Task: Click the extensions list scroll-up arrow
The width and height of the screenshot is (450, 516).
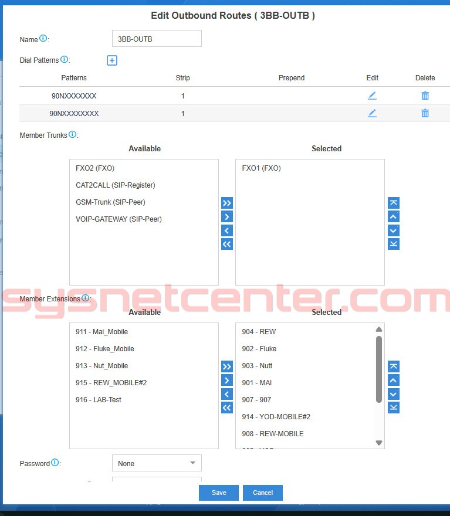Action: coord(379,330)
